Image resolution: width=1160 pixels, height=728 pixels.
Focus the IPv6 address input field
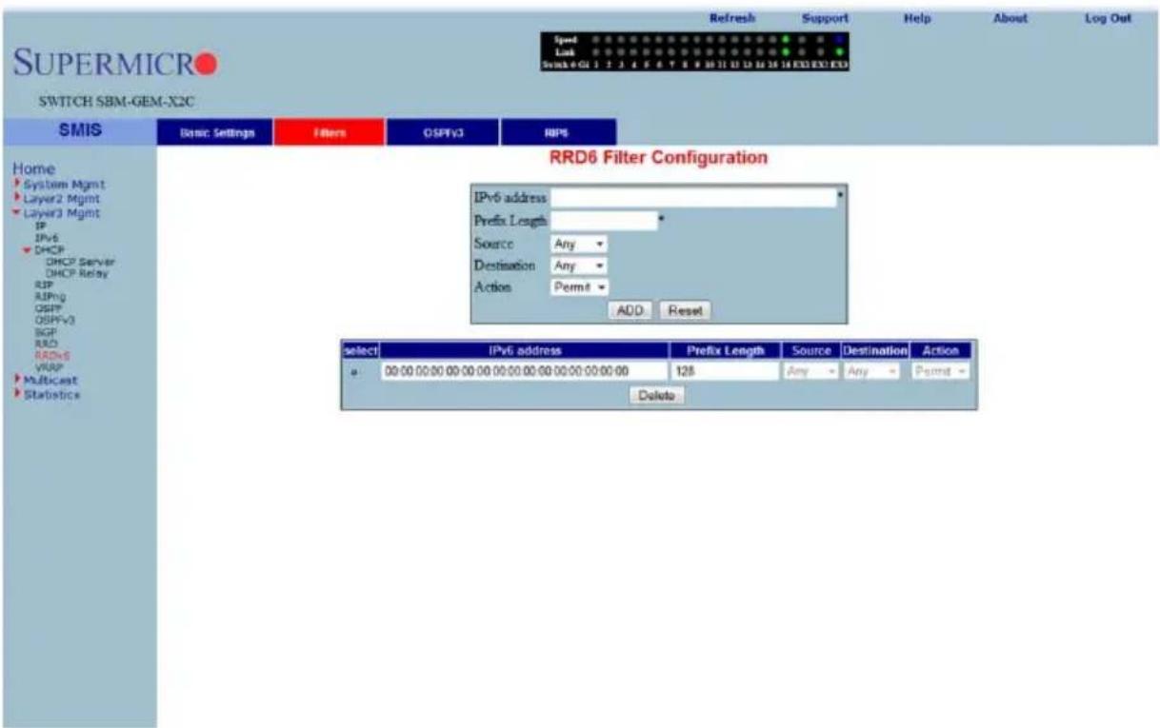click(692, 197)
